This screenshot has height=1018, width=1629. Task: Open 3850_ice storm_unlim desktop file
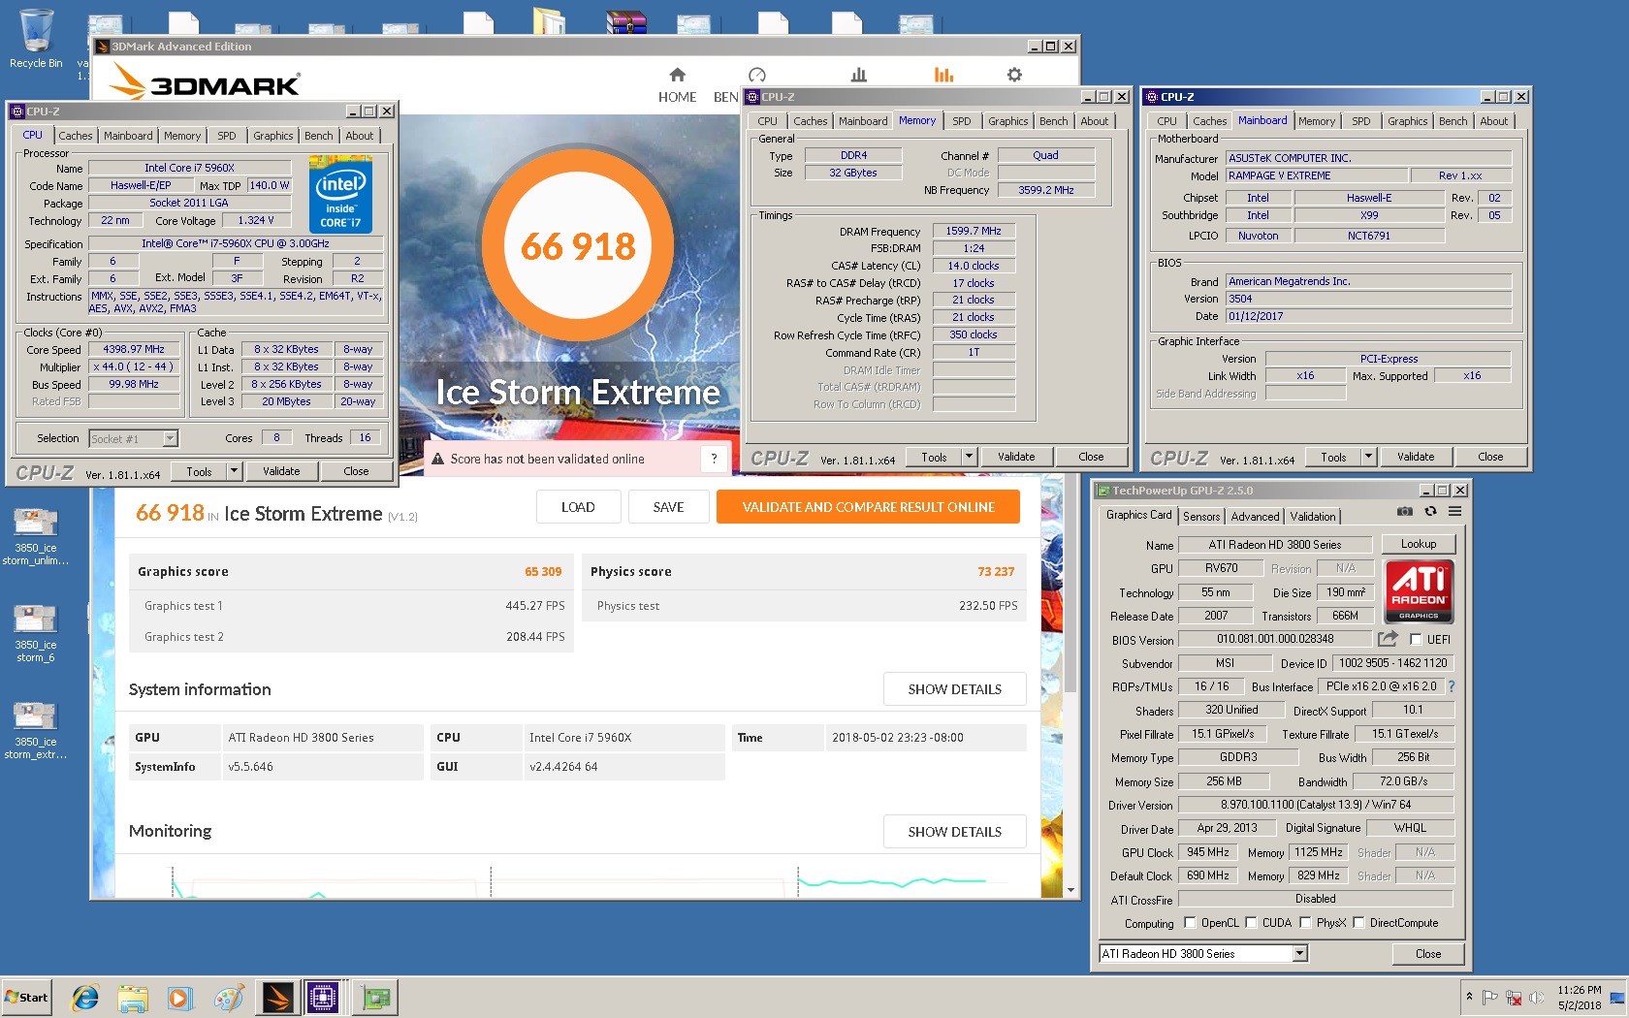[x=36, y=536]
